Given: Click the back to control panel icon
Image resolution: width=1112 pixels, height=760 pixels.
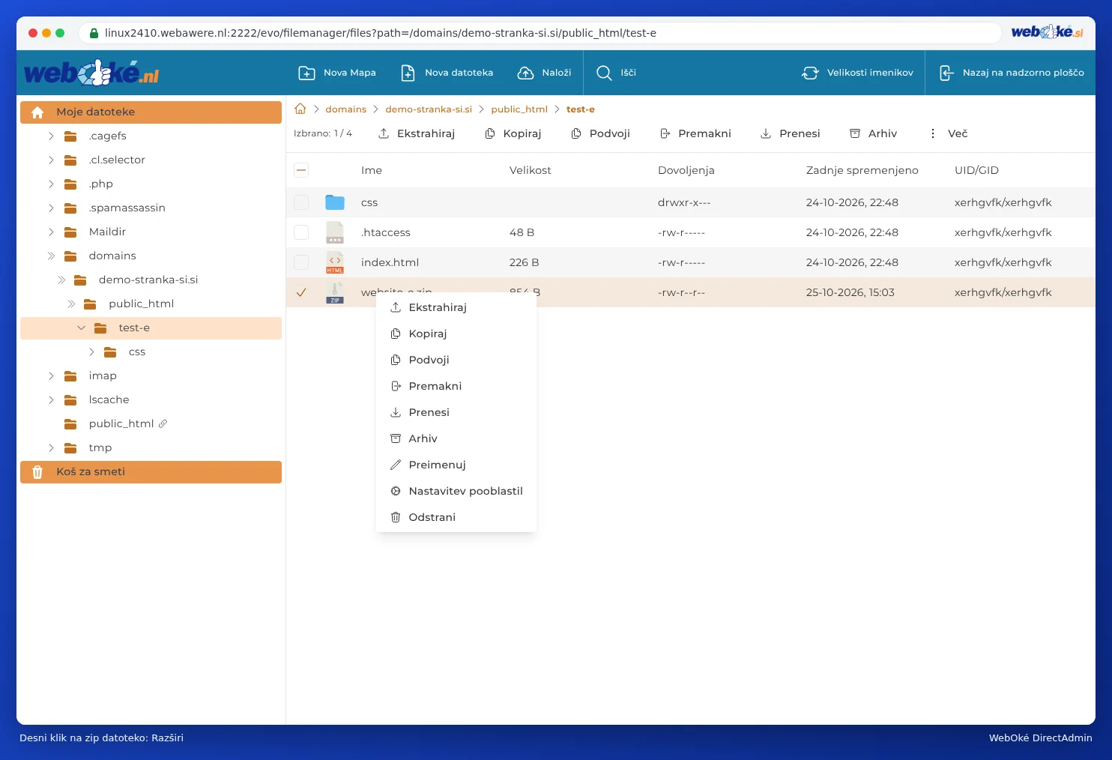Looking at the screenshot, I should click(946, 73).
